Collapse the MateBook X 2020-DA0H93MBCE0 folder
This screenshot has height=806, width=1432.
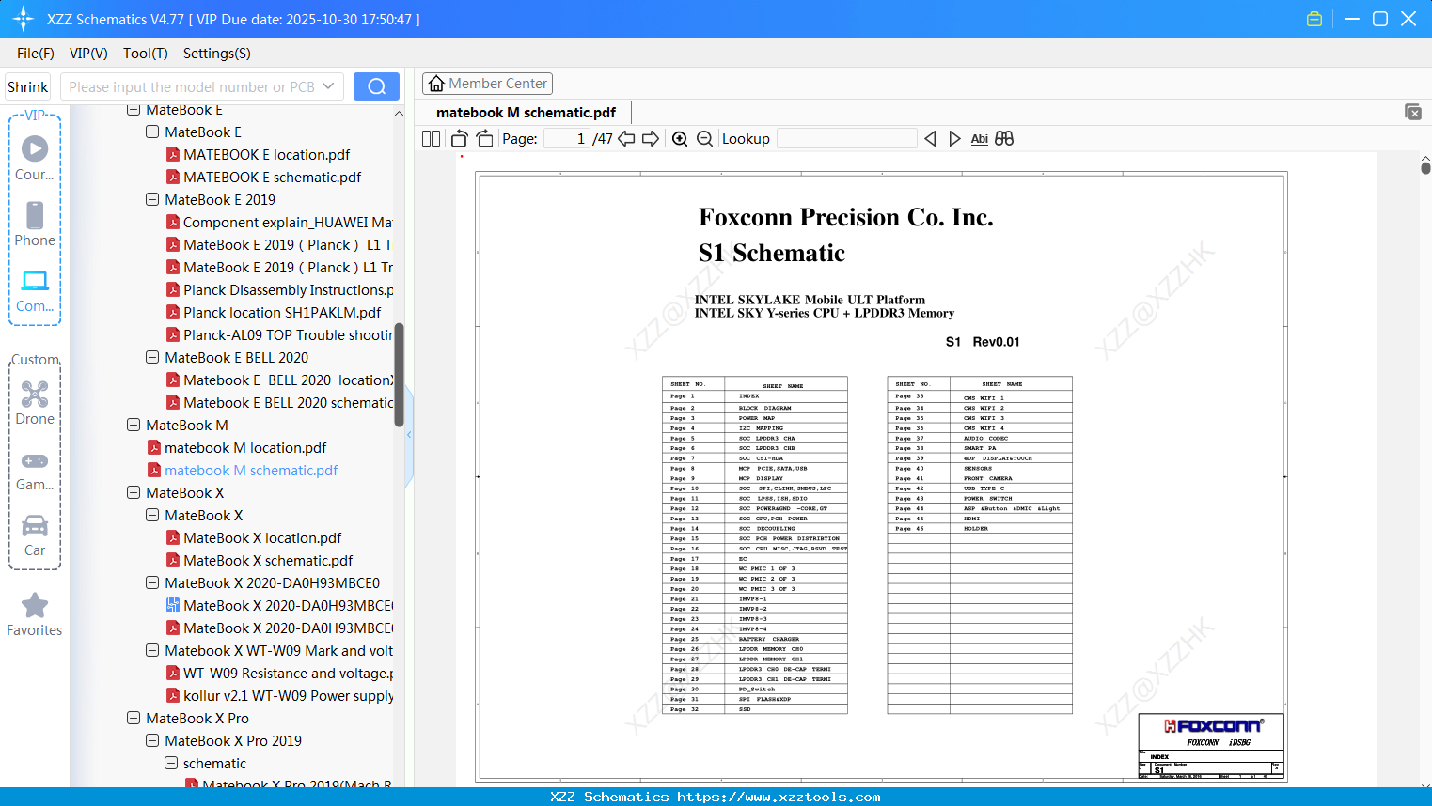pyautogui.click(x=152, y=583)
